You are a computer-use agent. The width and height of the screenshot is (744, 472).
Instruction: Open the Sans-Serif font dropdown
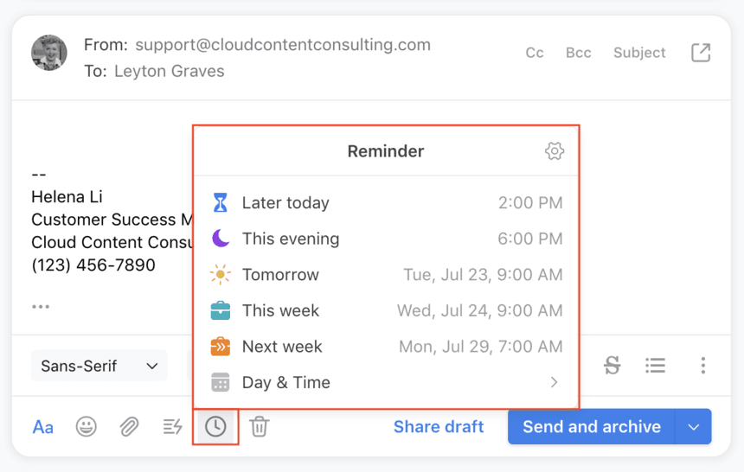click(99, 366)
